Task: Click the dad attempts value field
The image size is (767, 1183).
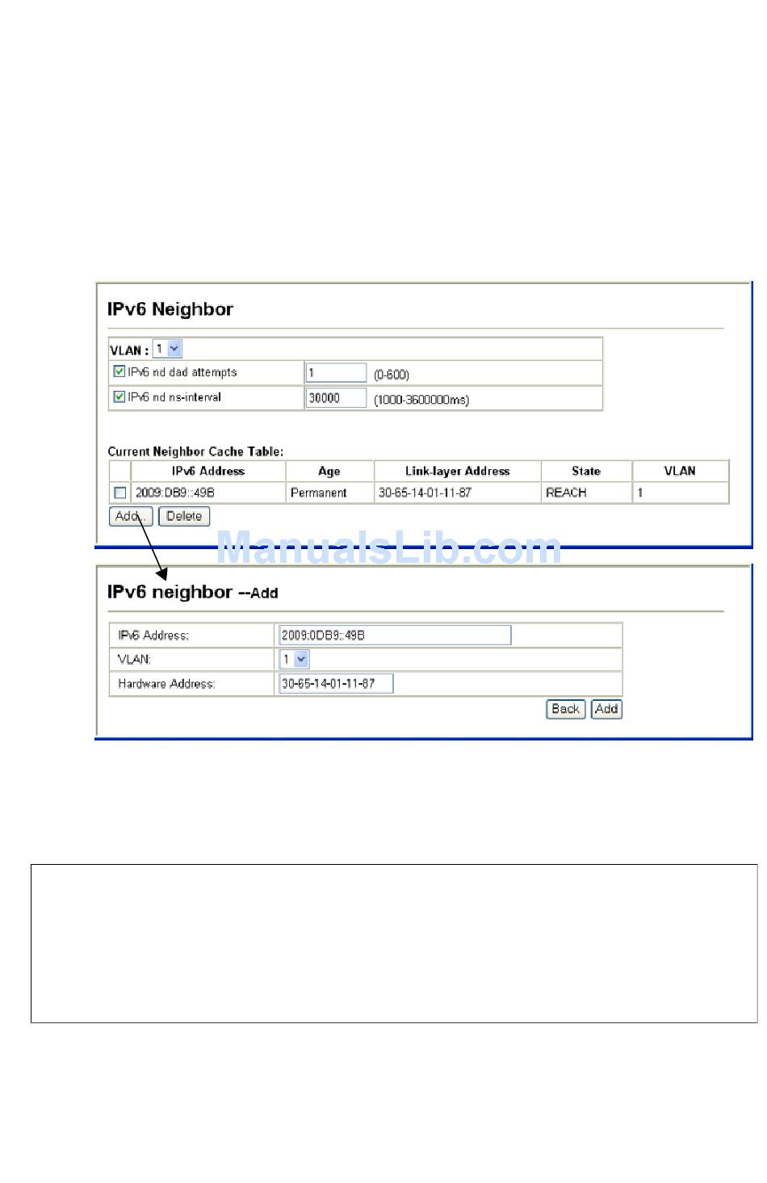Action: coord(336,373)
